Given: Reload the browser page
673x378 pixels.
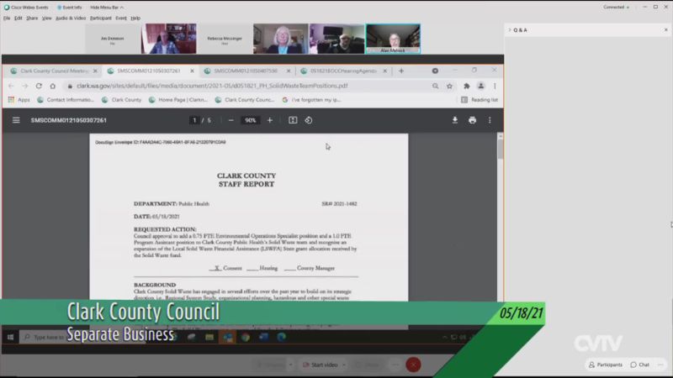Looking at the screenshot, I should coord(39,86).
